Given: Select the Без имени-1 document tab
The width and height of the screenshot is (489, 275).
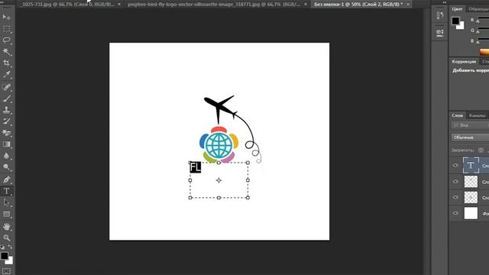Looking at the screenshot, I should coord(358,5).
